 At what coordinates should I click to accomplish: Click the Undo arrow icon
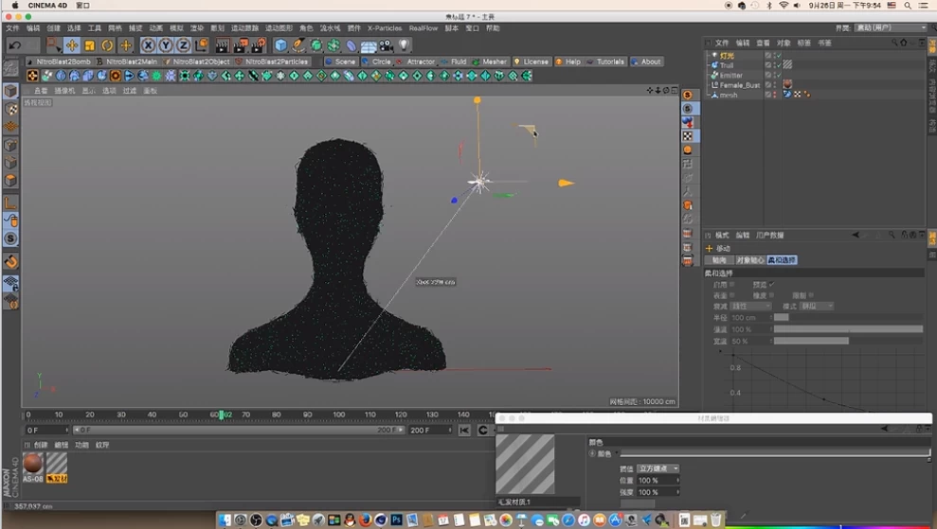point(14,45)
